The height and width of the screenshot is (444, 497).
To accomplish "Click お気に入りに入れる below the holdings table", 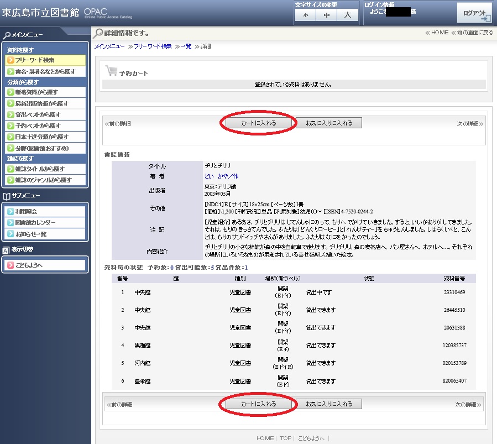I will pyautogui.click(x=329, y=404).
